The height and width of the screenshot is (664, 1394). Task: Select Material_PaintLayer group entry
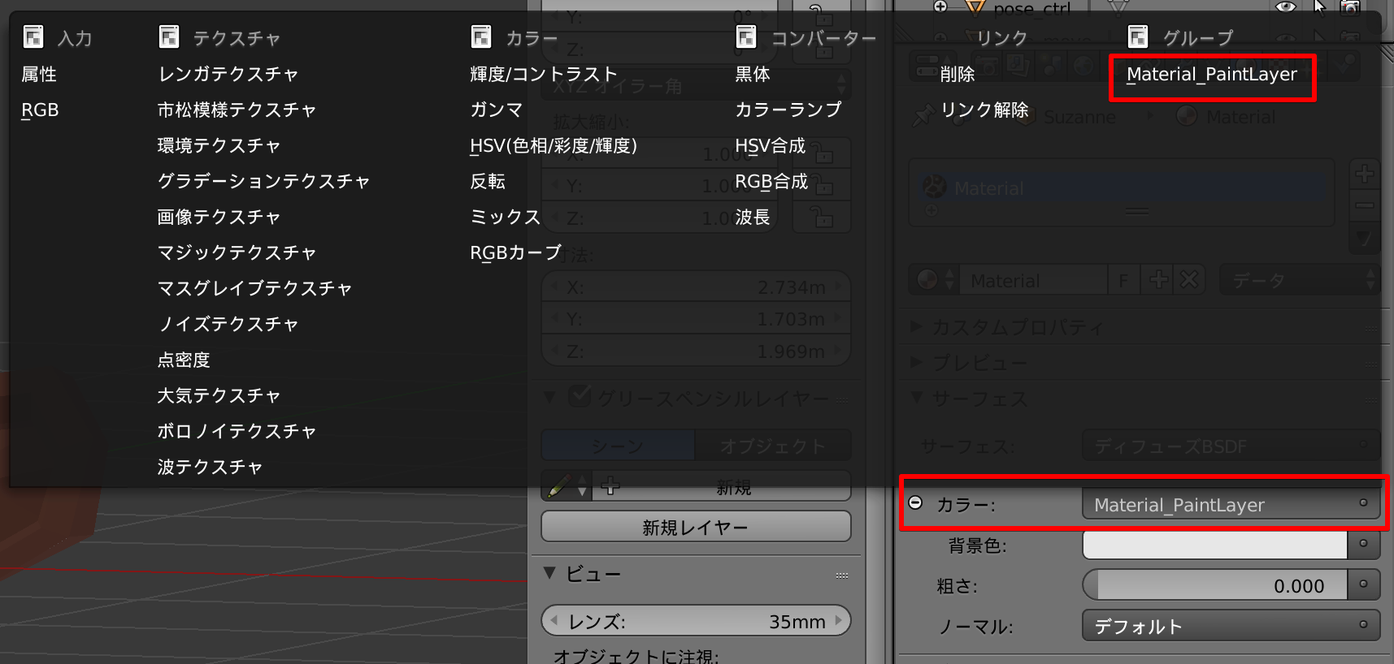coord(1211,74)
